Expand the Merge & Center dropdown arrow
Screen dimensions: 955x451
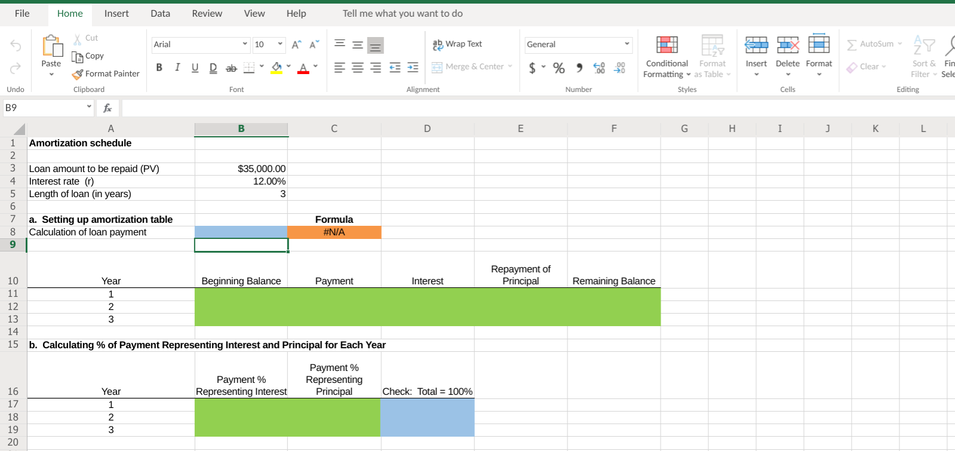point(510,66)
